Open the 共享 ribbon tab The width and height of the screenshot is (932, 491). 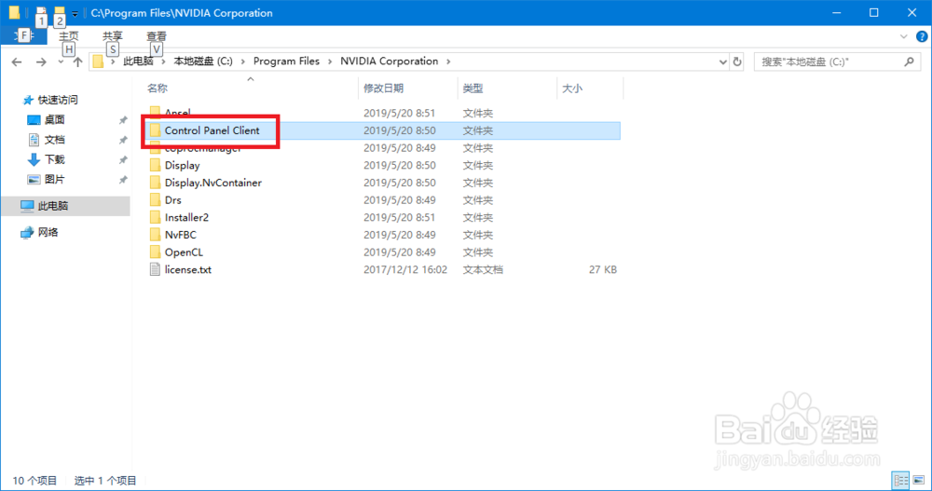pyautogui.click(x=113, y=36)
